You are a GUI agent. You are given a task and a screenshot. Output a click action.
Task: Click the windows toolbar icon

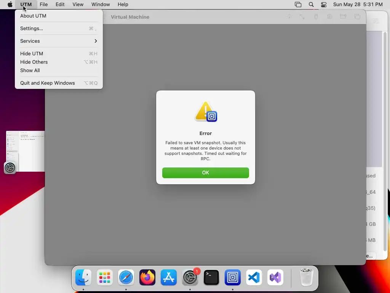pyautogui.click(x=357, y=17)
